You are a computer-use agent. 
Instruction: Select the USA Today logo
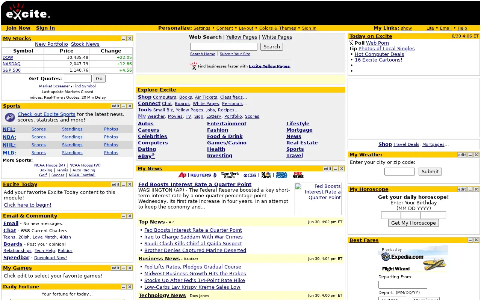[x=281, y=175]
